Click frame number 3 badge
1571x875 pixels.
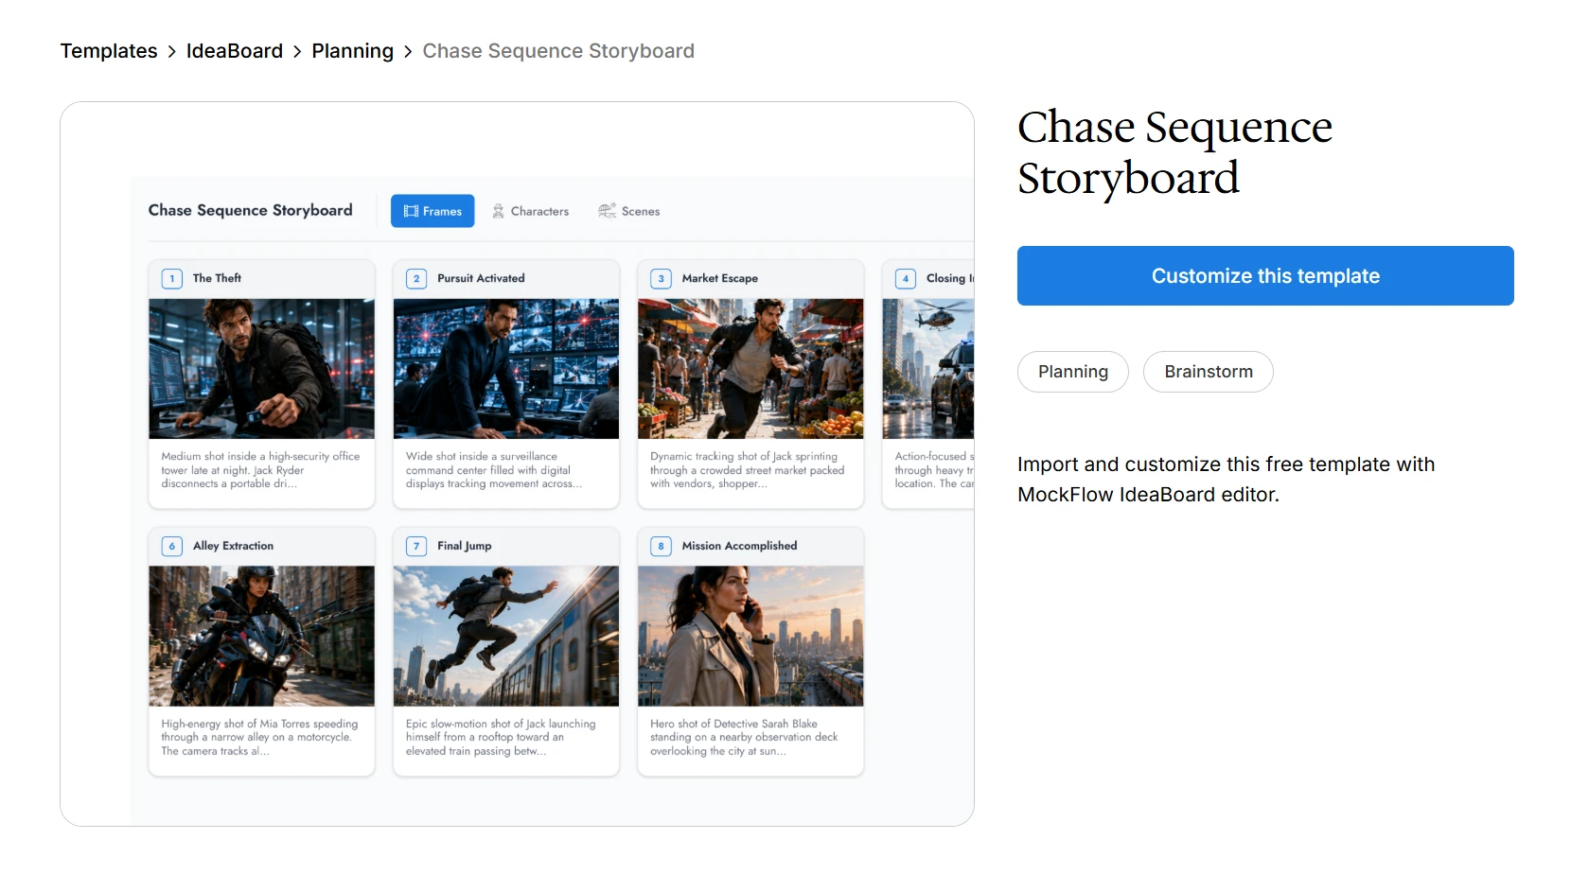(x=661, y=278)
